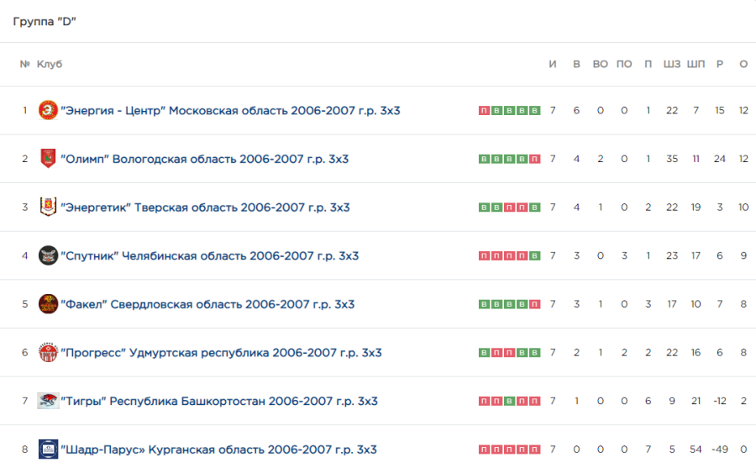The height and width of the screenshot is (473, 756).
Task: Click the Спутник Челябинская область team logo
Action: (x=48, y=255)
